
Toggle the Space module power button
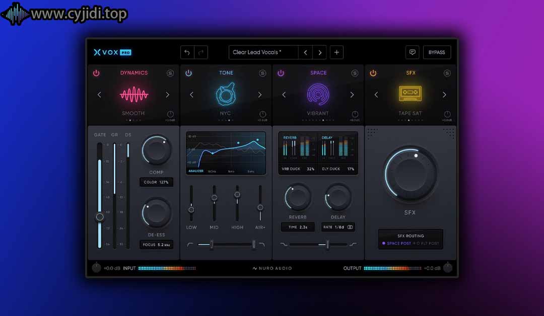click(x=281, y=73)
